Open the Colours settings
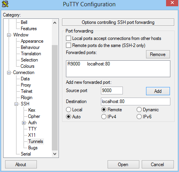The height and width of the screenshot is (172, 179). (27, 66)
